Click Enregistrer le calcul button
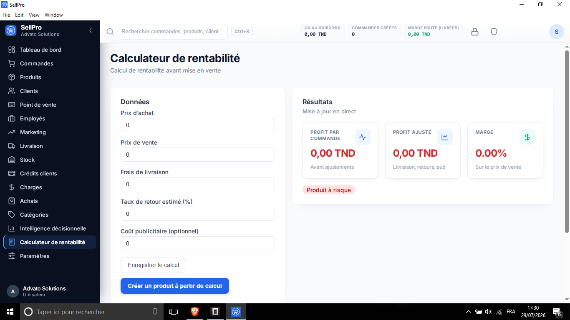Image resolution: width=570 pixels, height=320 pixels. pos(153,265)
